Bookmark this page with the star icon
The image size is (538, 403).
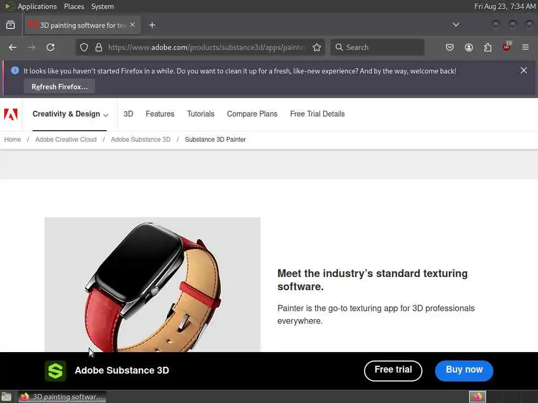coord(317,47)
